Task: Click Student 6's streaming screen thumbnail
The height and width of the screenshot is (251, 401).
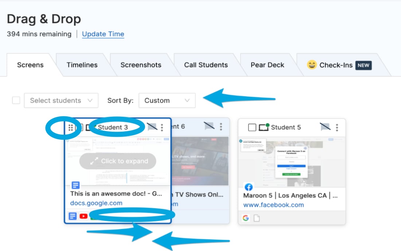Action: click(200, 161)
